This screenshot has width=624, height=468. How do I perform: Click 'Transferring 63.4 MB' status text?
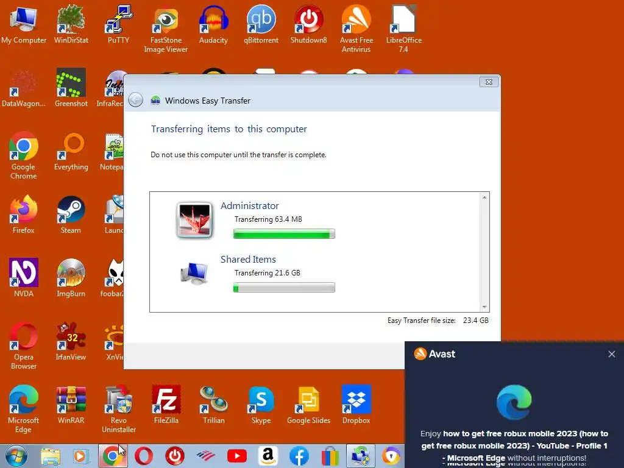268,219
